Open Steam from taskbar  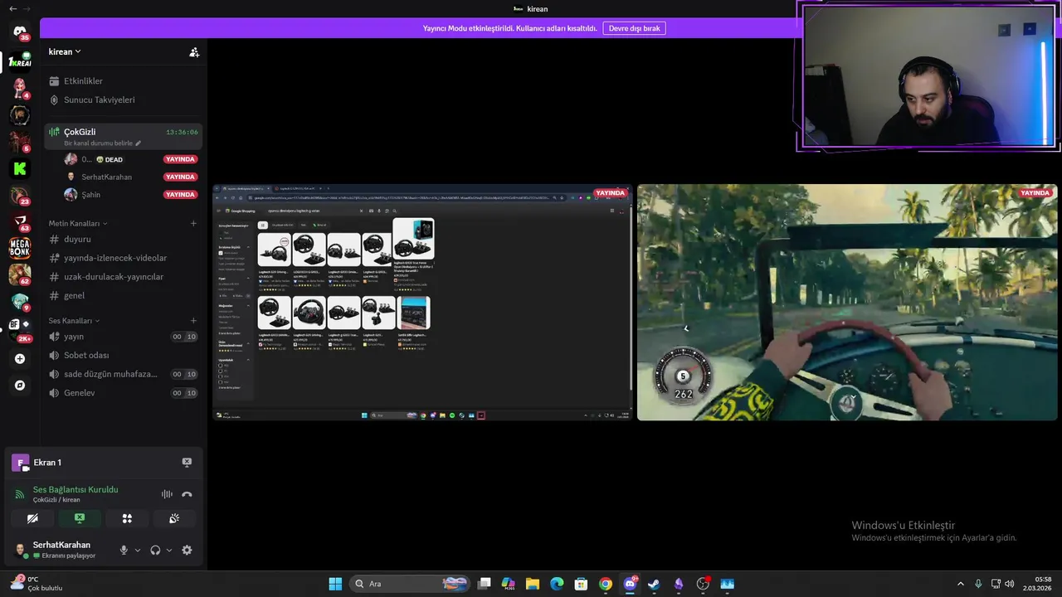pos(654,584)
